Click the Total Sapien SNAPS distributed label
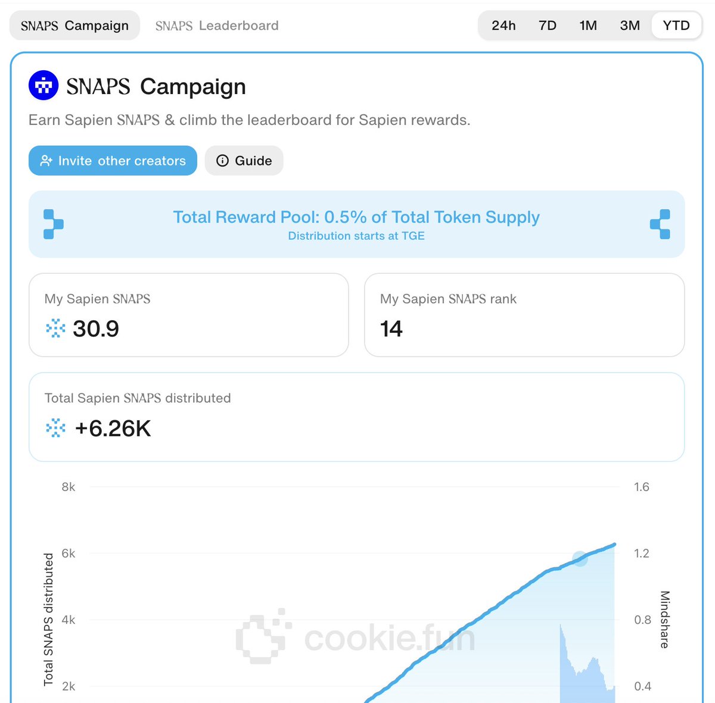 tap(138, 398)
